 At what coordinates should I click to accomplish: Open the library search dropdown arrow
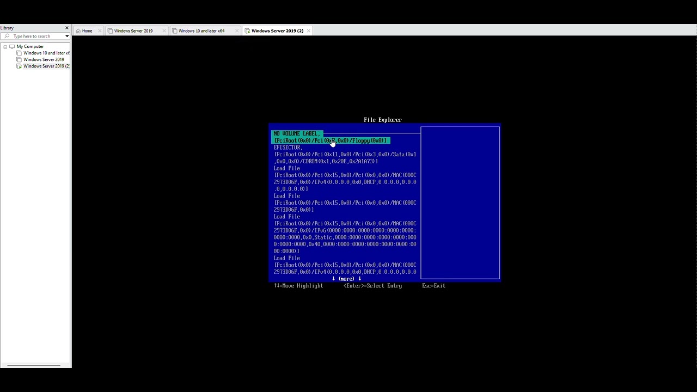pos(67,36)
